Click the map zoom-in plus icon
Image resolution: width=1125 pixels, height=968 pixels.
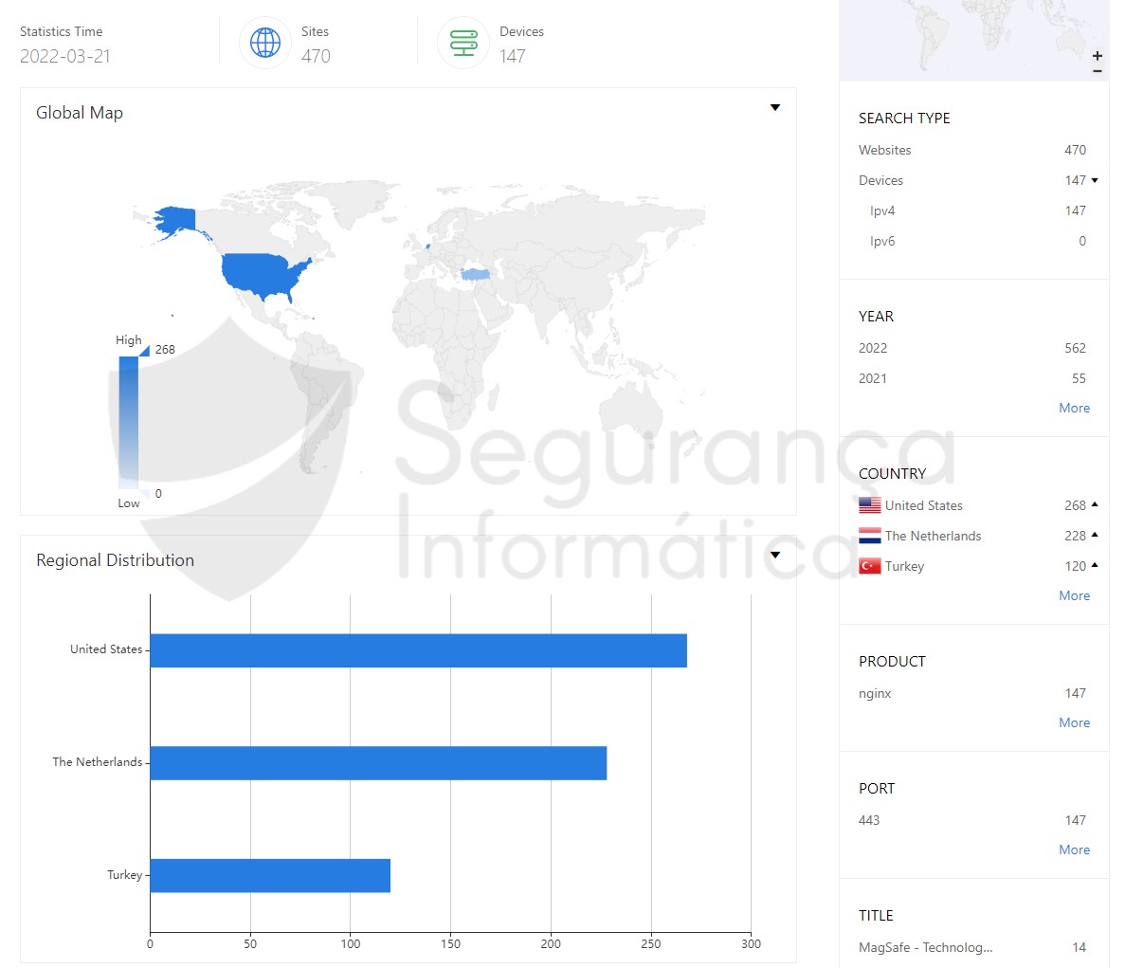click(1098, 56)
